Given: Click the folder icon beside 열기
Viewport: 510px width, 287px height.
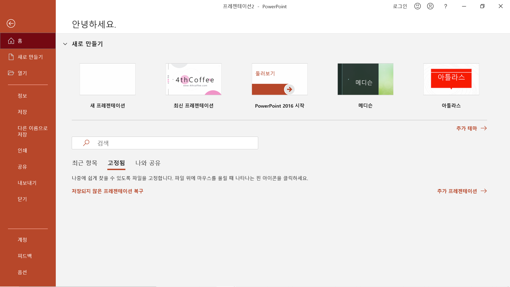Looking at the screenshot, I should coord(11,73).
